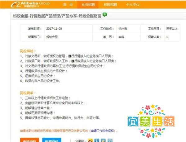Click the orange 申请岗位 button
The image size is (186, 142).
(x=29, y=140)
